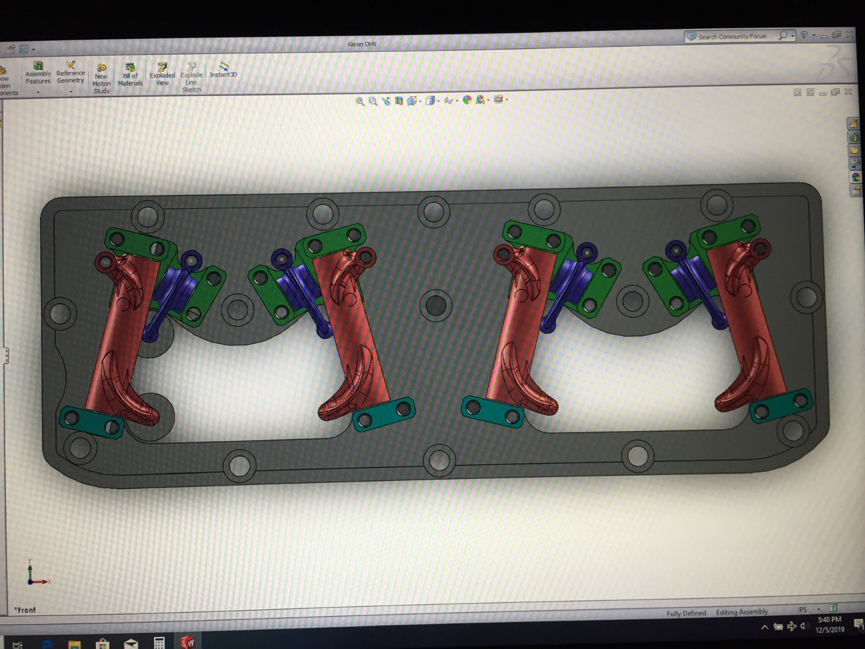Open Custom Properties task pane tab
865x649 pixels.
[x=855, y=190]
